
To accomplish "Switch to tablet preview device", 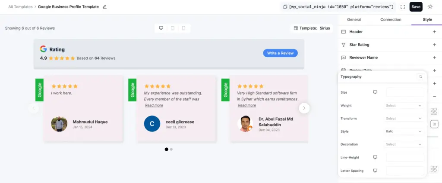I will pos(173,28).
